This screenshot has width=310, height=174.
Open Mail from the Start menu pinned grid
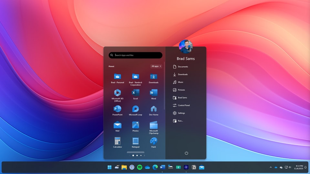pyautogui.click(x=118, y=127)
